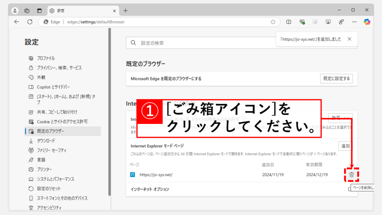Open the profile avatar icon in title bar

coord(15,10)
